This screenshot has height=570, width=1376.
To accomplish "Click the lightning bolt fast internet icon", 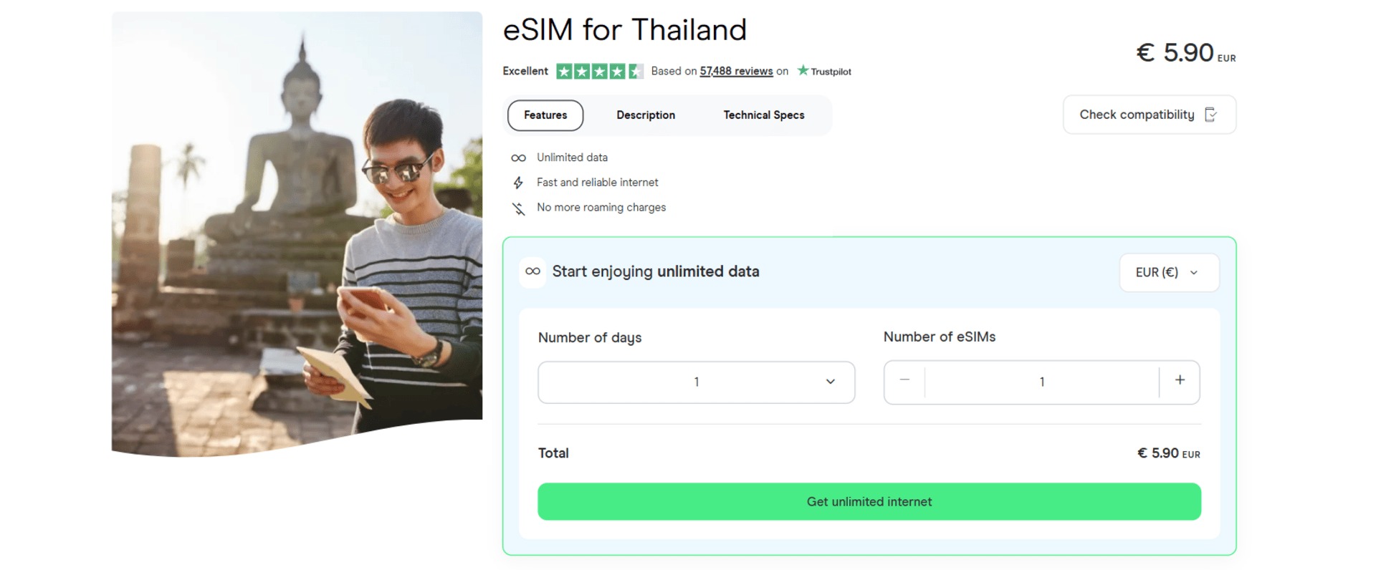I will click(x=518, y=183).
